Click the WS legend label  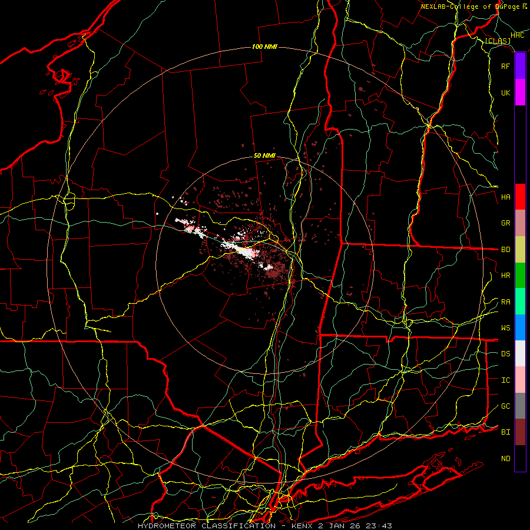506,327
